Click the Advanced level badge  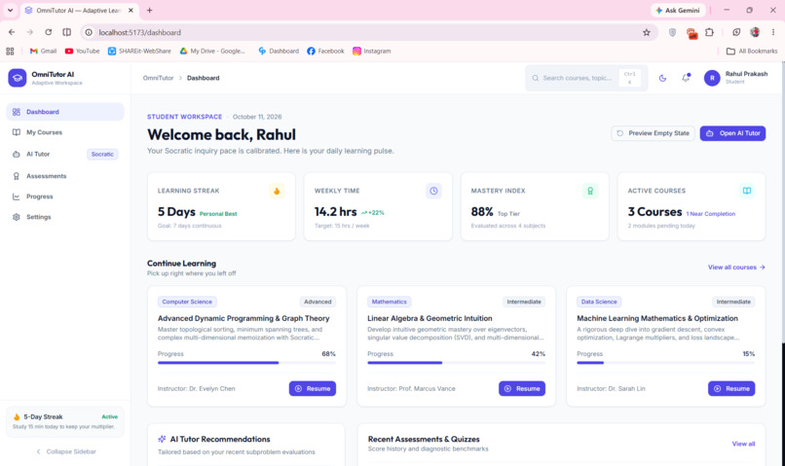(x=318, y=302)
